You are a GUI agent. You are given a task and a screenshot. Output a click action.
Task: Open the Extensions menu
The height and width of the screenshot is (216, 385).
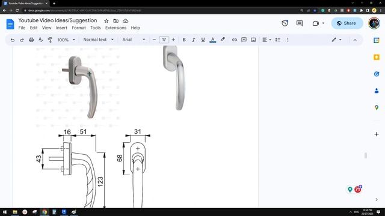pyautogui.click(x=116, y=28)
